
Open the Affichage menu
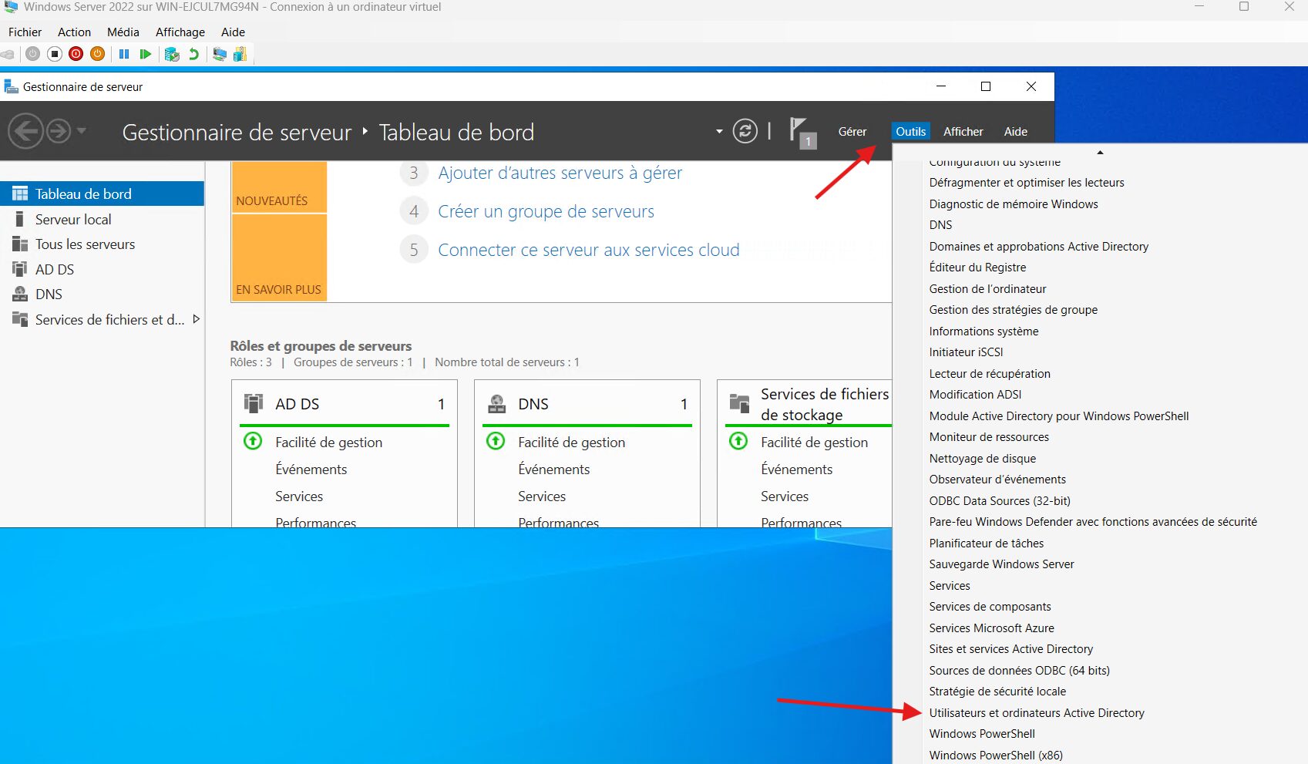click(x=180, y=32)
